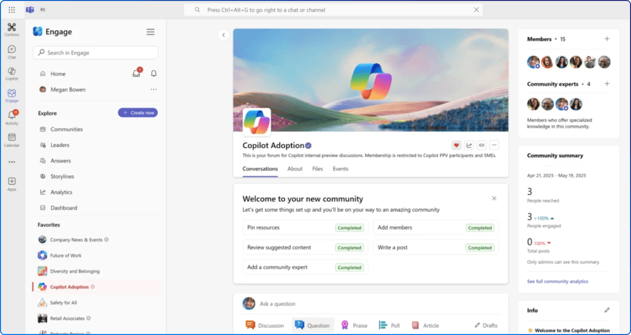Viewport: 631px width, 335px height.
Task: Click the Copilot Adoption community logo thumbnail
Action: [x=257, y=122]
